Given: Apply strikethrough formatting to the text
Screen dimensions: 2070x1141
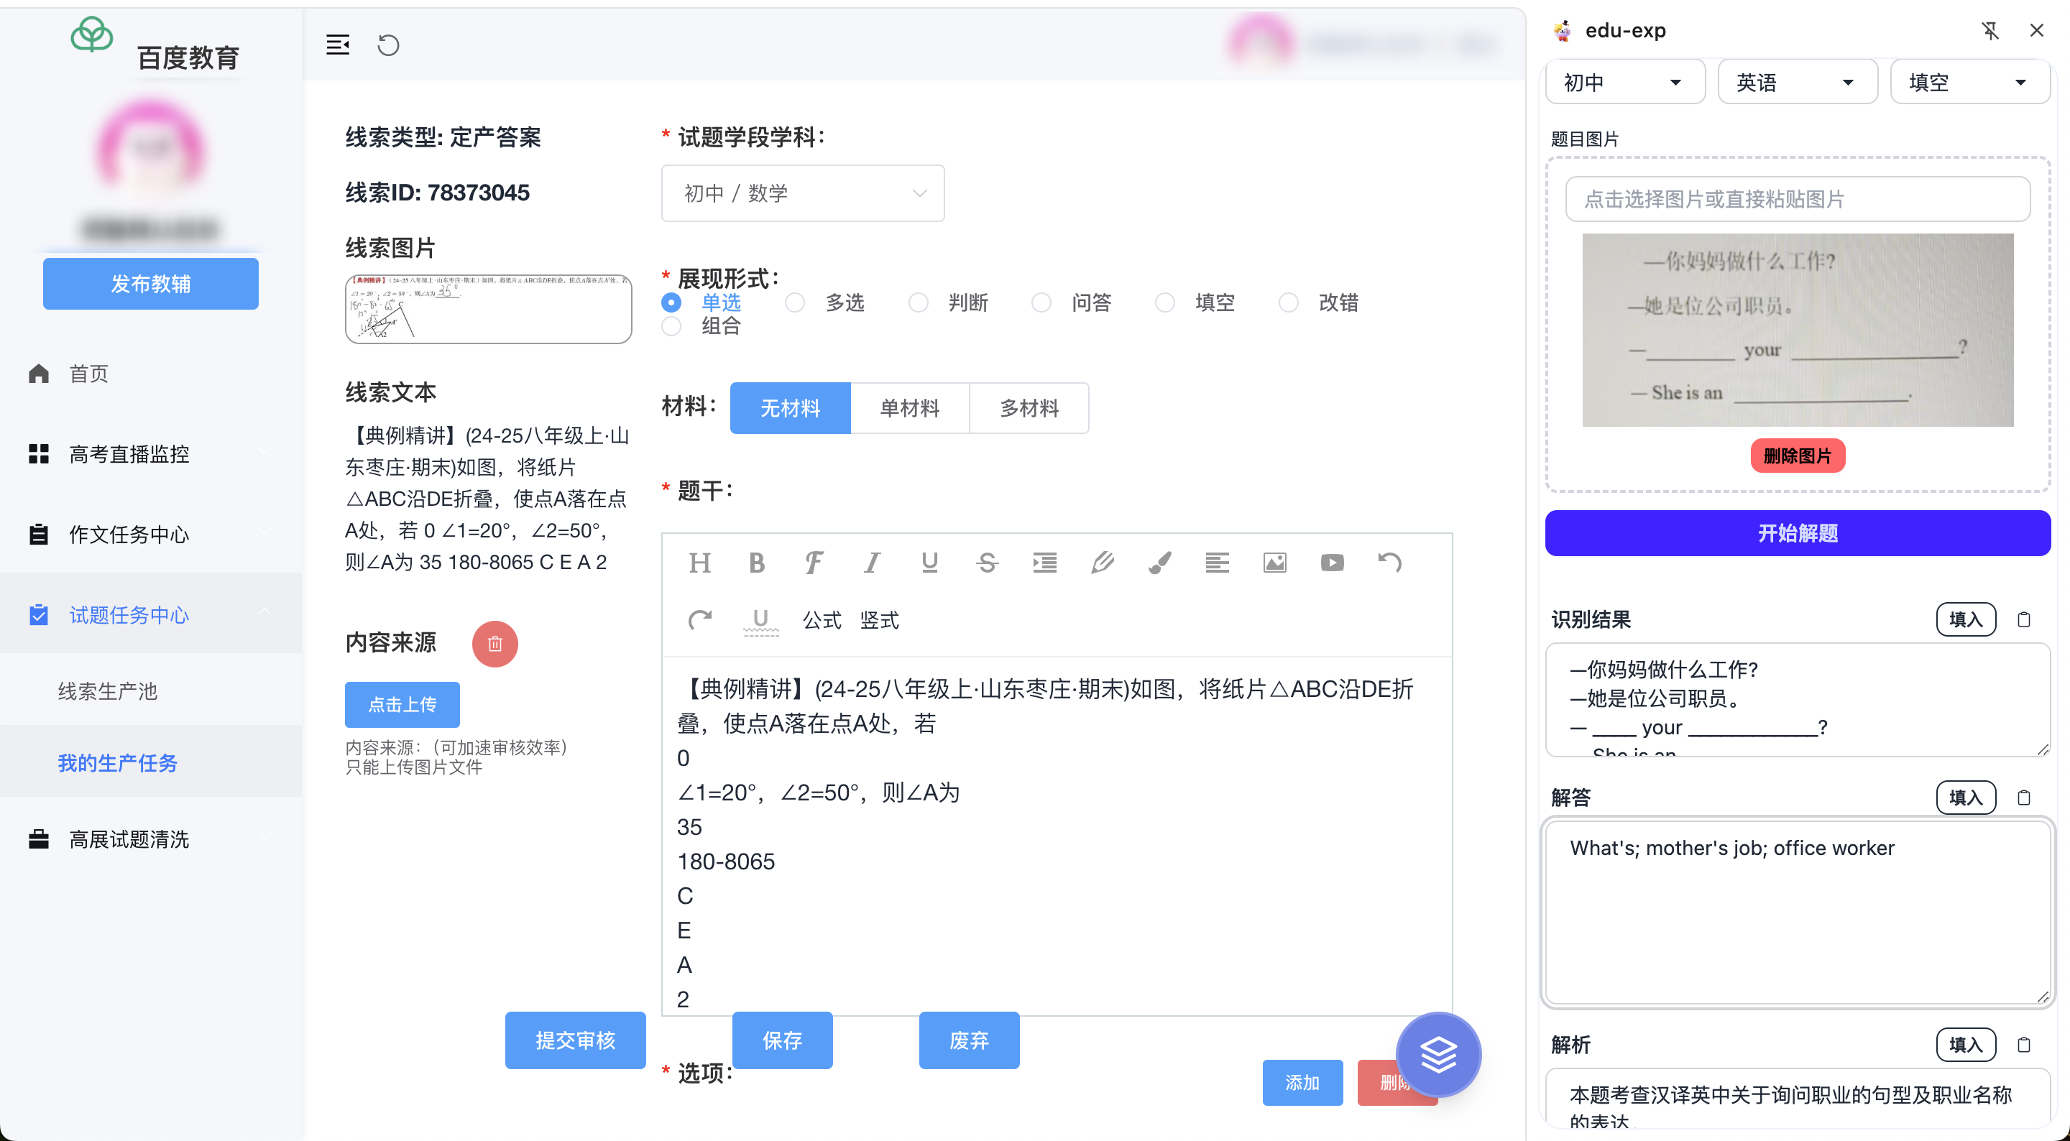Looking at the screenshot, I should (x=987, y=563).
